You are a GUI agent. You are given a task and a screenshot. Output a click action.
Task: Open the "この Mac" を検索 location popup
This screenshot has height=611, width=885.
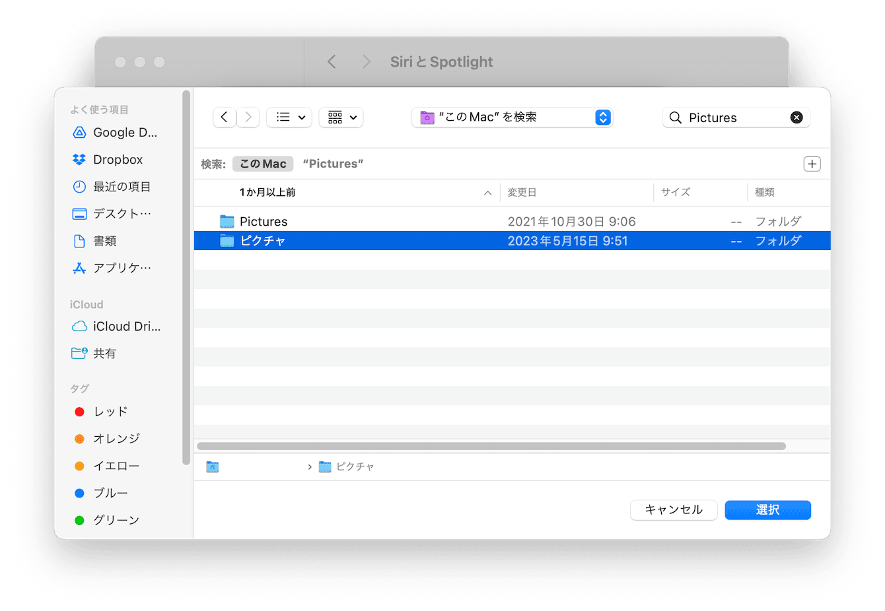pyautogui.click(x=513, y=117)
